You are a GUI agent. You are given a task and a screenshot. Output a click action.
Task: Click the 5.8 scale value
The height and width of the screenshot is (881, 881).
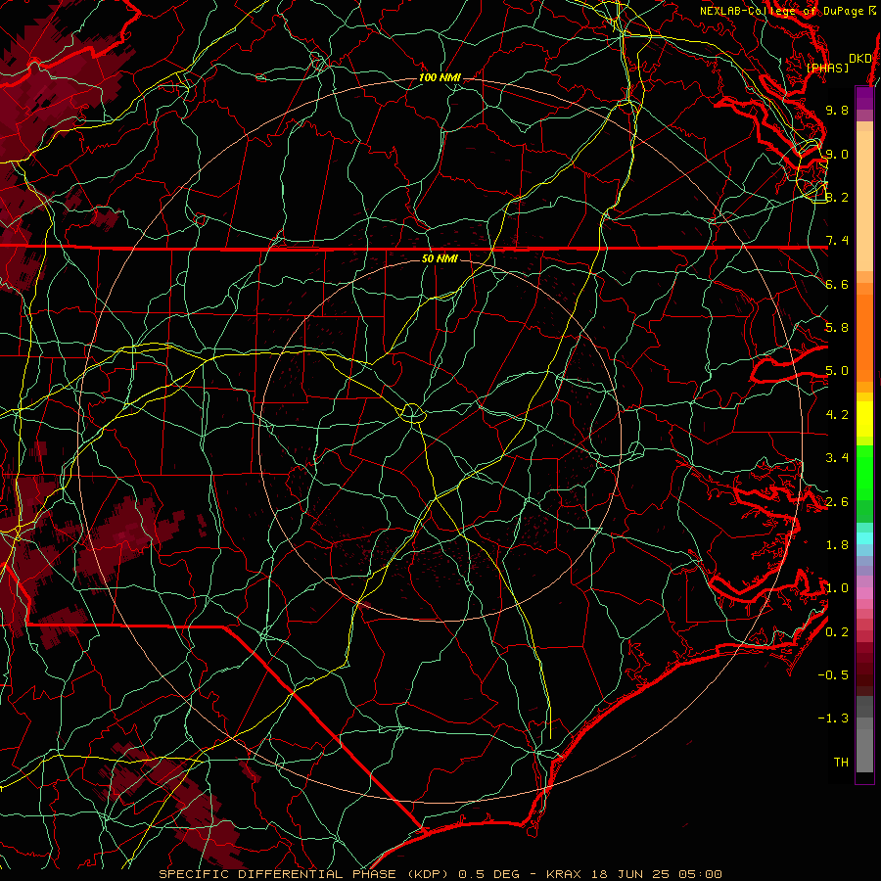(x=837, y=328)
